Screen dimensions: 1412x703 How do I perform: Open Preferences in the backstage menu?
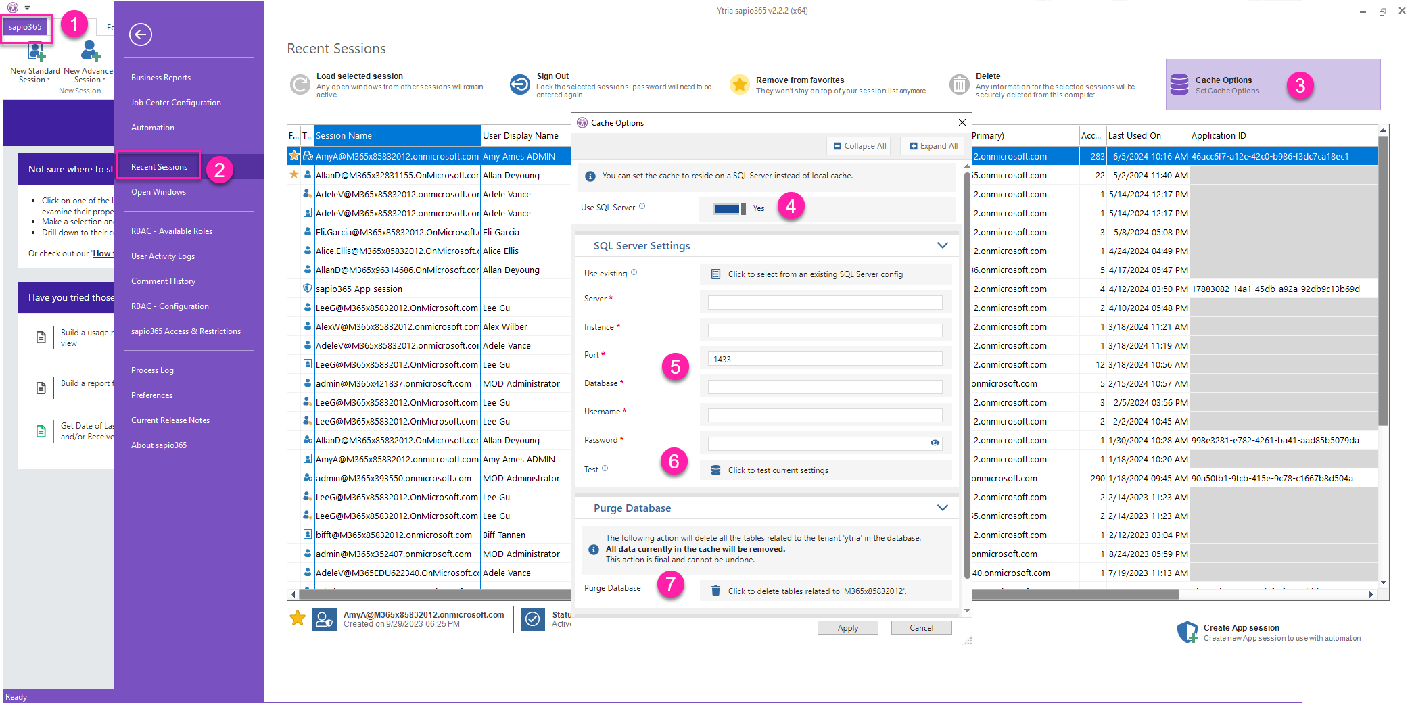[151, 395]
